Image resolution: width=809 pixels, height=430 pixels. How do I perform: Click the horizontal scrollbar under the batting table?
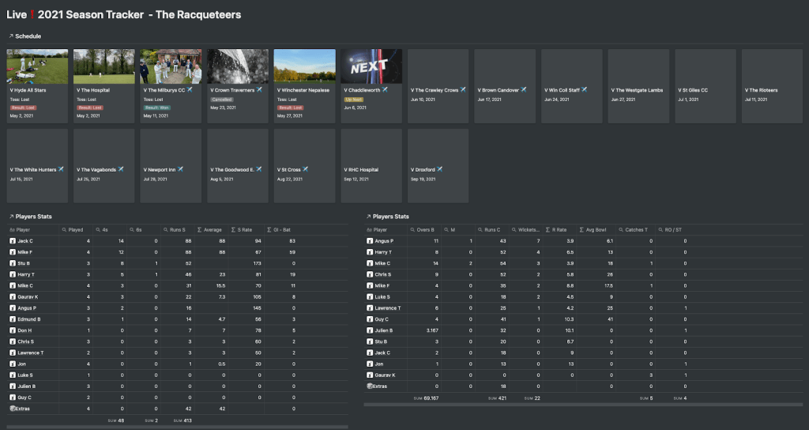tap(174, 427)
